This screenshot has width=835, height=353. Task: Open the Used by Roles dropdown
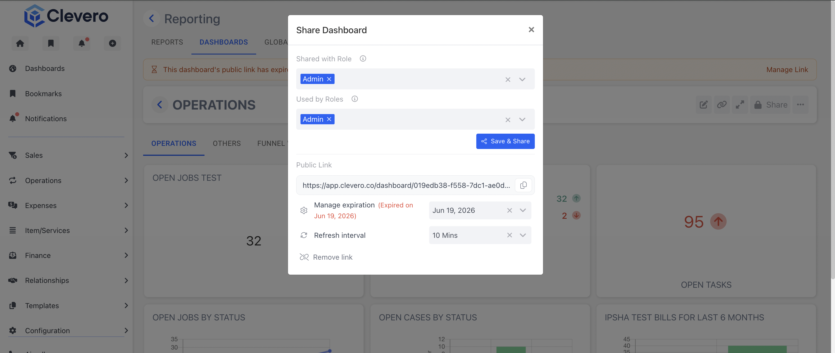522,119
